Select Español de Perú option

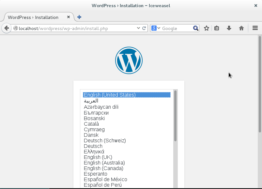(x=127, y=185)
